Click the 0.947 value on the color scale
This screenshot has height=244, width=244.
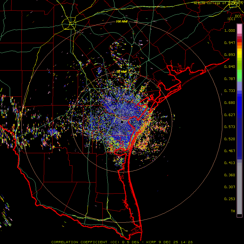[230, 43]
